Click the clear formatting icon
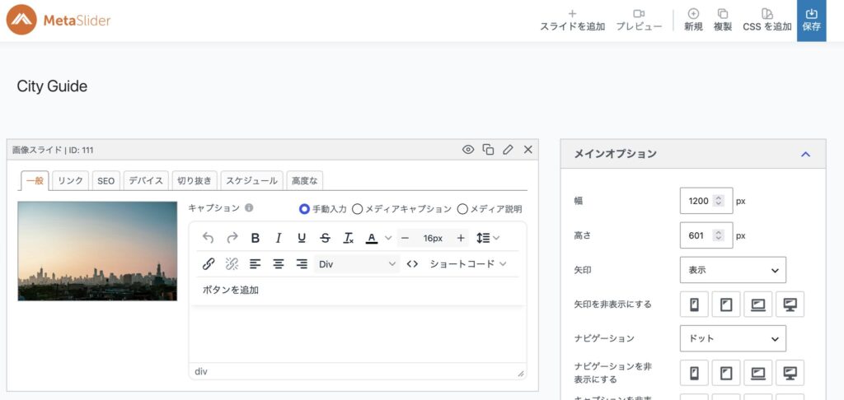This screenshot has width=844, height=400. coord(349,238)
